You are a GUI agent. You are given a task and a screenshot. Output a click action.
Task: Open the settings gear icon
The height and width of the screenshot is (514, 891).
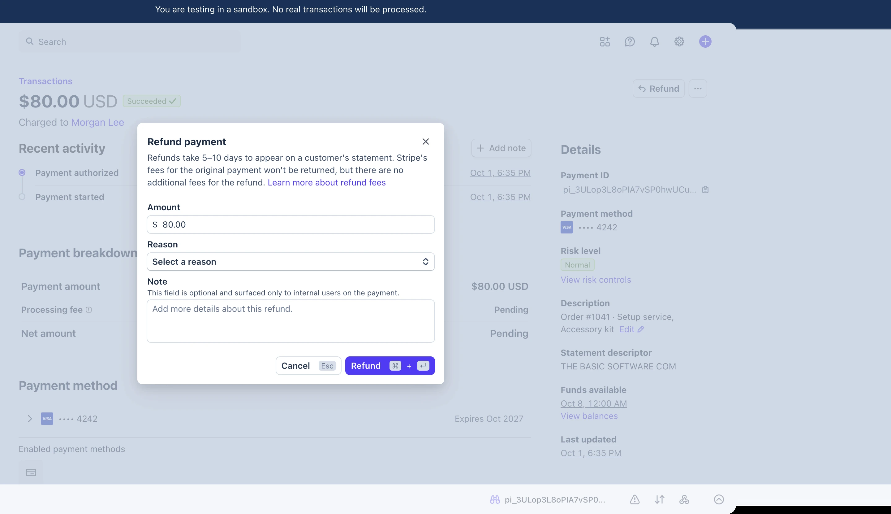pos(679,42)
